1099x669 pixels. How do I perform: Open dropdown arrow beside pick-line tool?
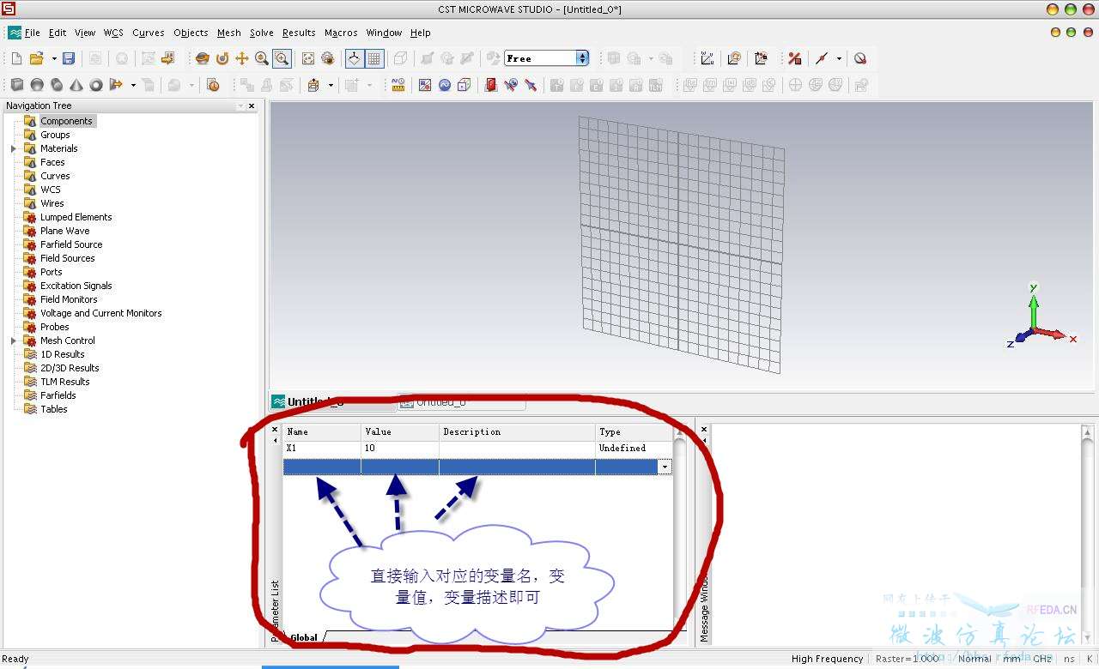pyautogui.click(x=839, y=58)
